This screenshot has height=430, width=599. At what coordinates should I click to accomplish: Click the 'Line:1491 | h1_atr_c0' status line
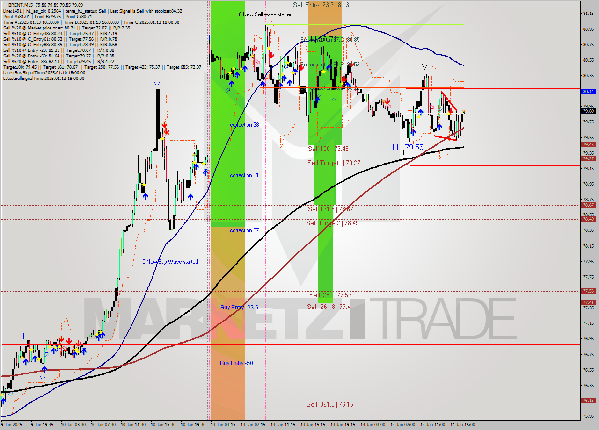click(x=93, y=11)
